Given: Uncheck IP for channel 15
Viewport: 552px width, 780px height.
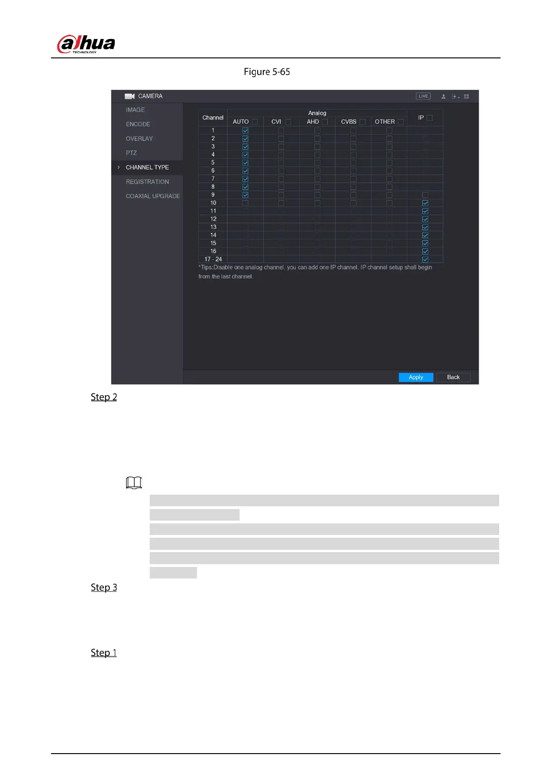Looking at the screenshot, I should (425, 243).
